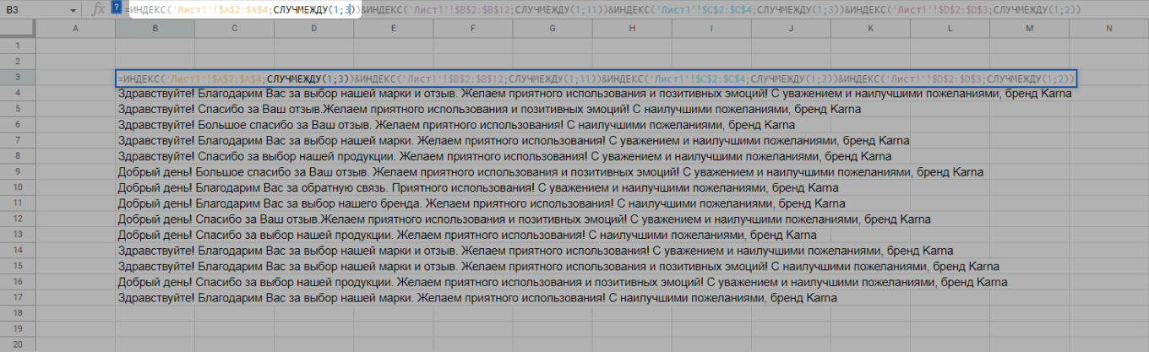The width and height of the screenshot is (1149, 352).
Task: Select row 17 header
Action: click(19, 298)
